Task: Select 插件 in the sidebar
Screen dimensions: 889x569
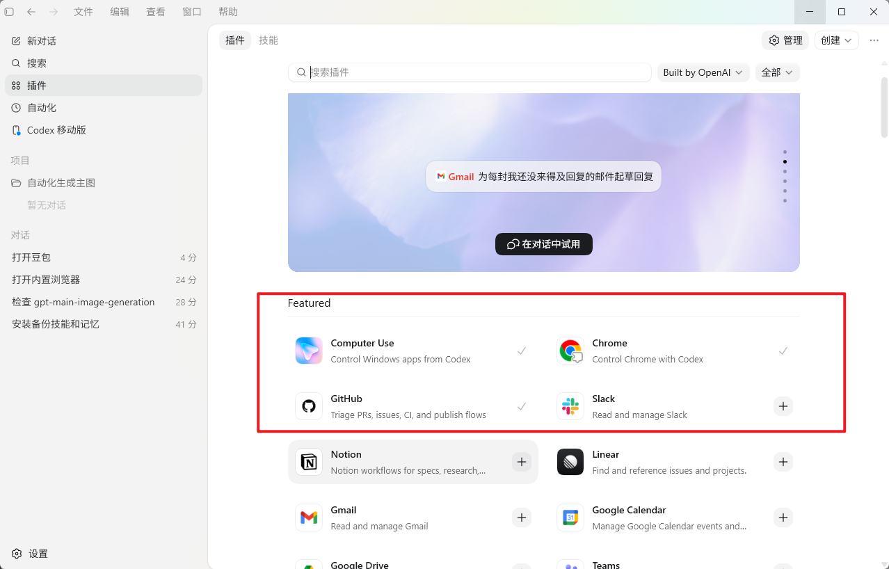Action: [x=104, y=86]
